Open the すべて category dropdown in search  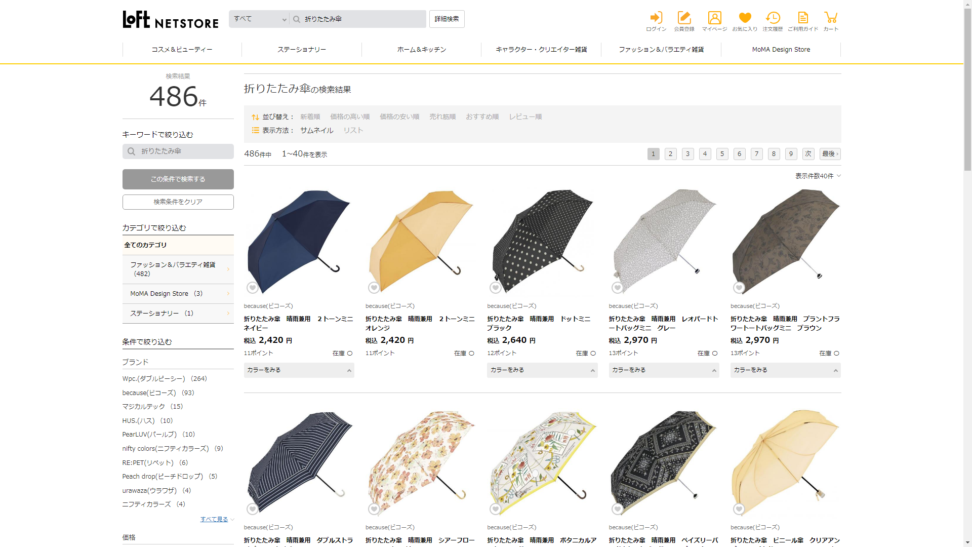[259, 19]
